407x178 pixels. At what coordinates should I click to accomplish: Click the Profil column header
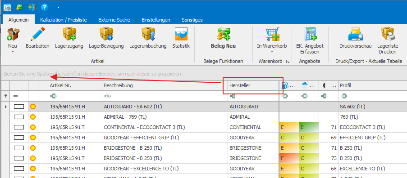point(372,86)
